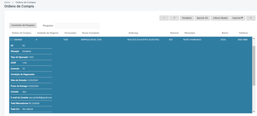Viewport: 257px width, 116px height.
Task: Open Início breadcrumb link
Action: [x=7, y=2]
